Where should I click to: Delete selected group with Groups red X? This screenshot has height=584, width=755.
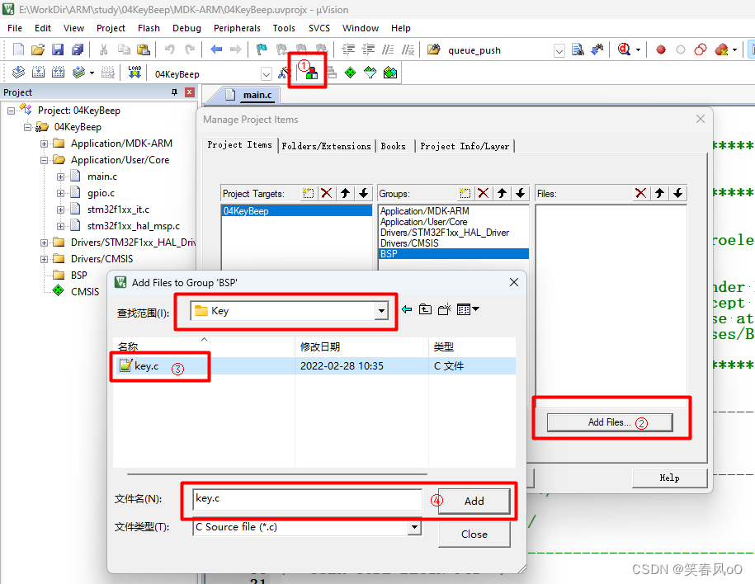click(483, 194)
